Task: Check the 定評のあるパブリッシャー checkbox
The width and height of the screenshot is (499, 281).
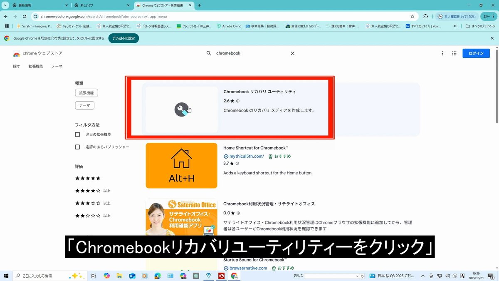Action: point(77,147)
